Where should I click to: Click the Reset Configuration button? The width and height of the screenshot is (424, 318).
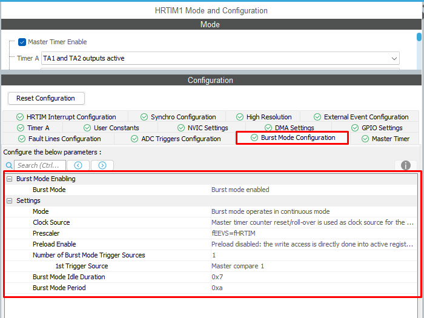click(46, 98)
